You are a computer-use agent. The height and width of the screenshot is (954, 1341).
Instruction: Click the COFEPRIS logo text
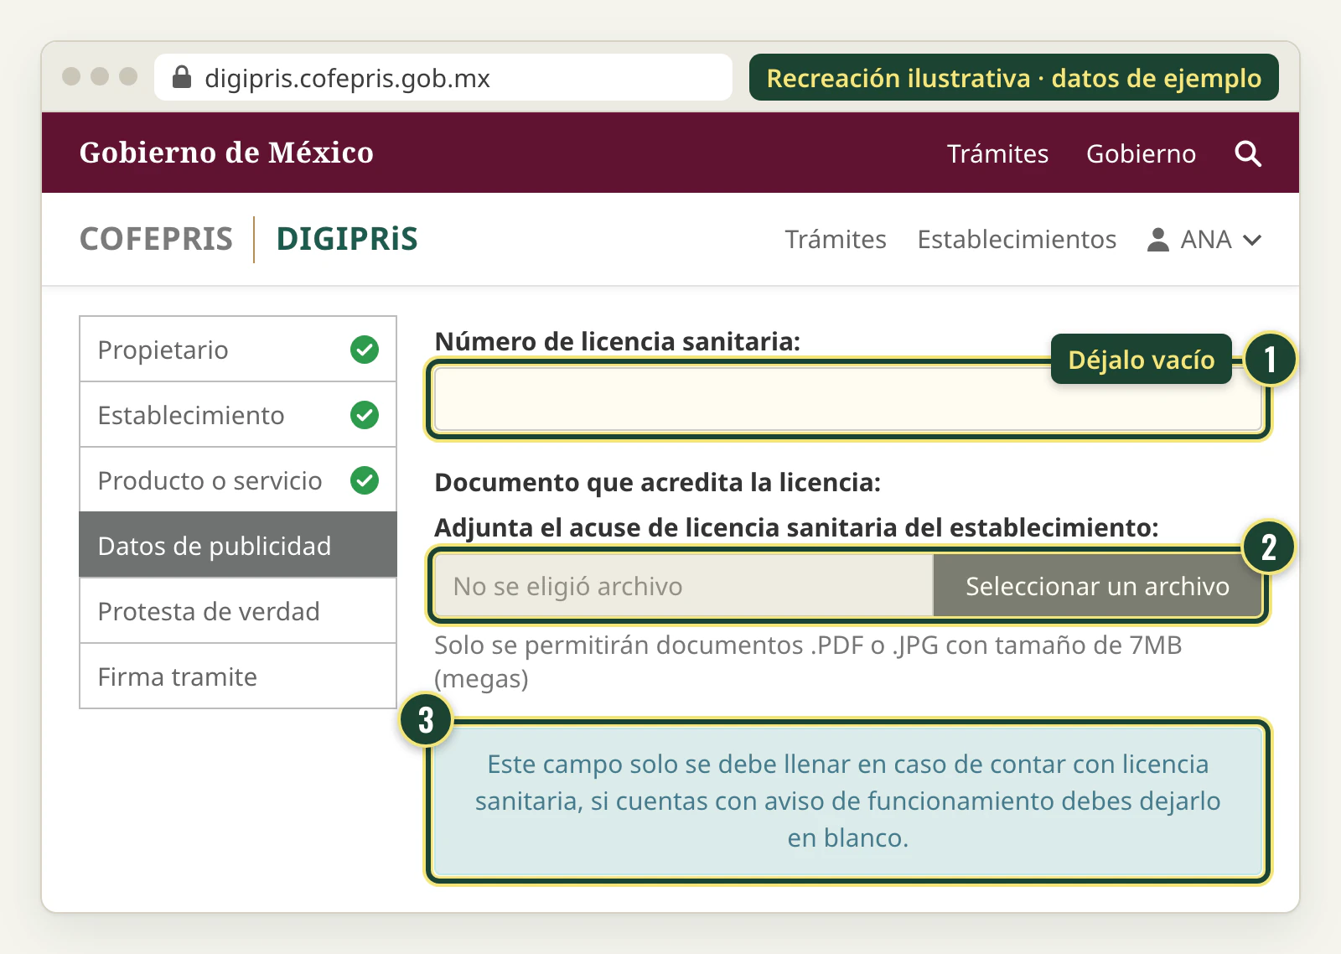click(x=156, y=239)
